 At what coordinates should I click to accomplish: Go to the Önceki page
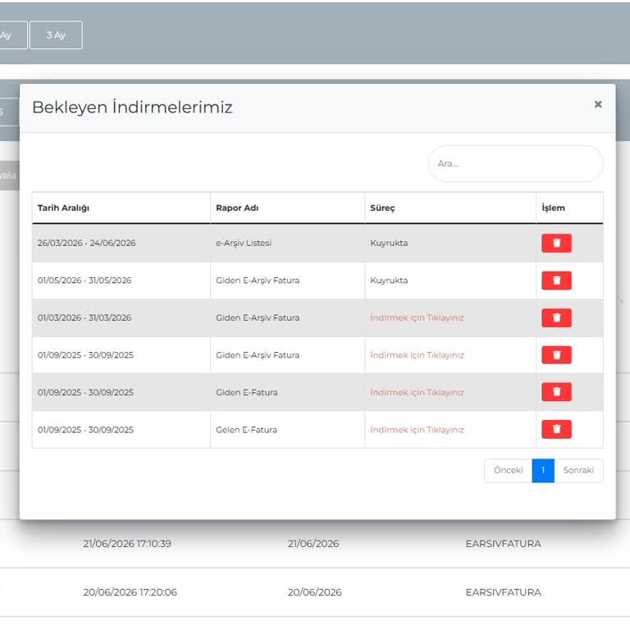click(509, 471)
